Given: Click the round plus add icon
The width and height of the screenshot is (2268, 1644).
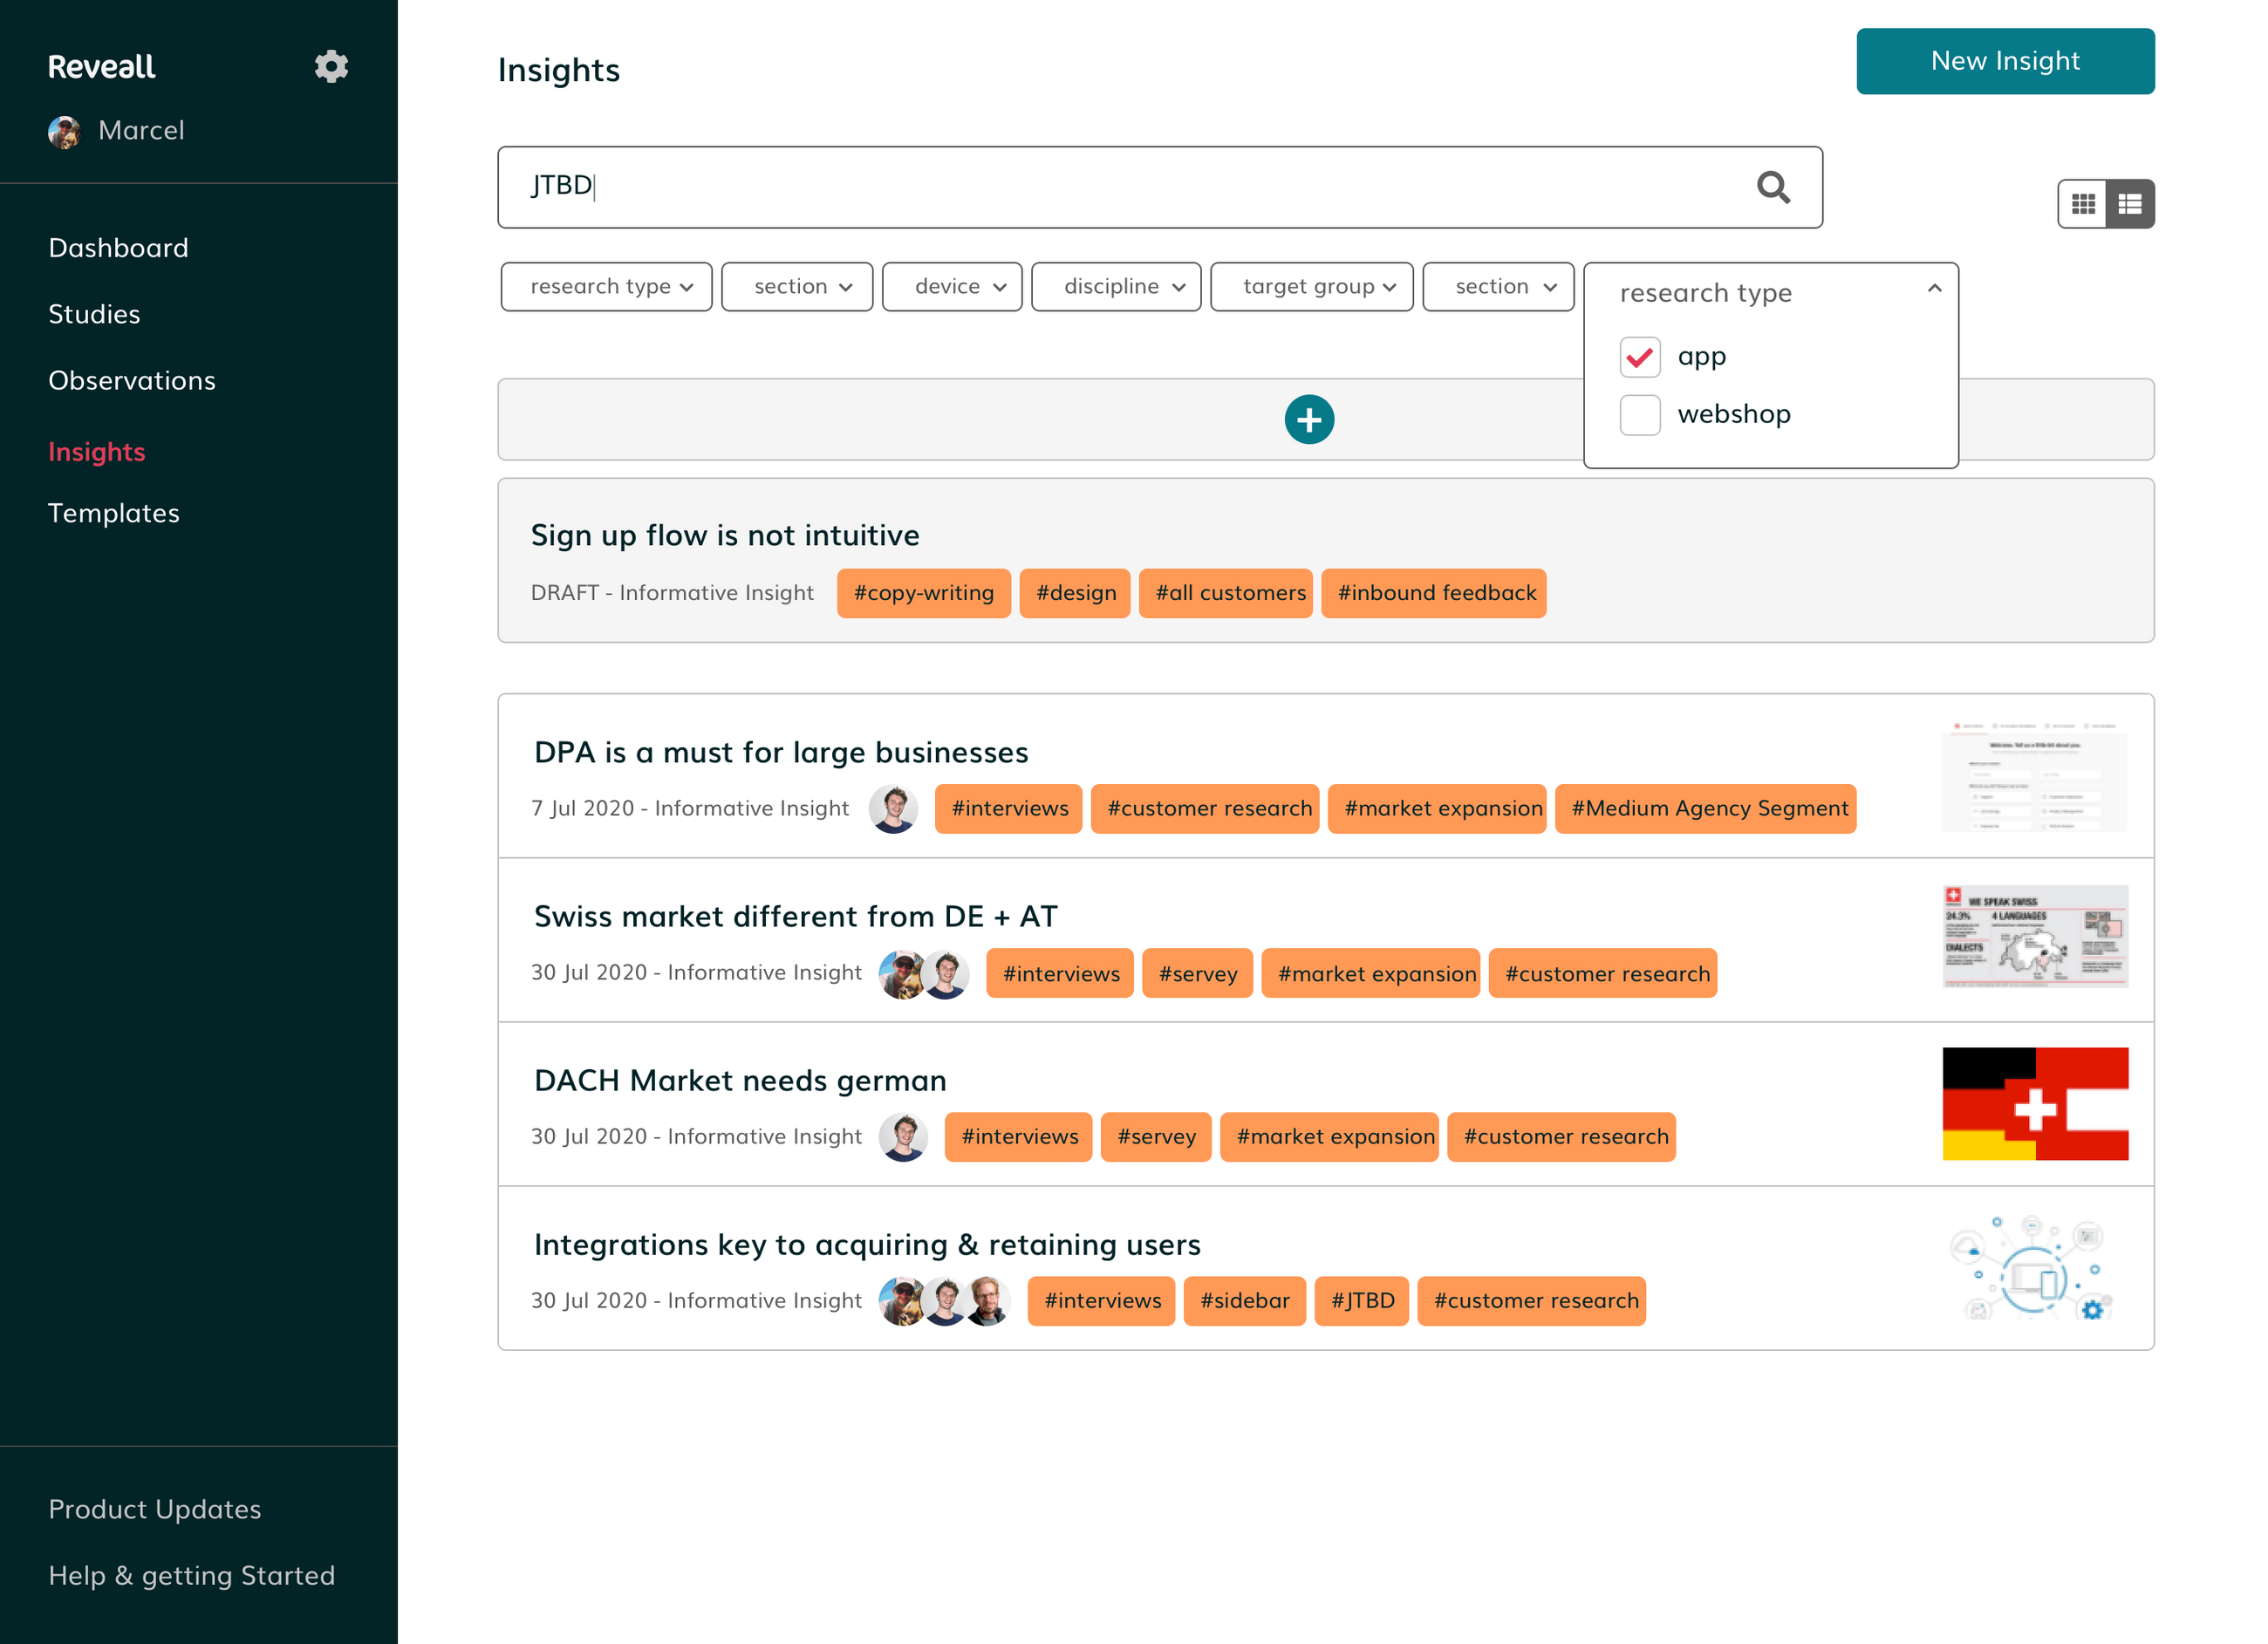Looking at the screenshot, I should (1309, 419).
